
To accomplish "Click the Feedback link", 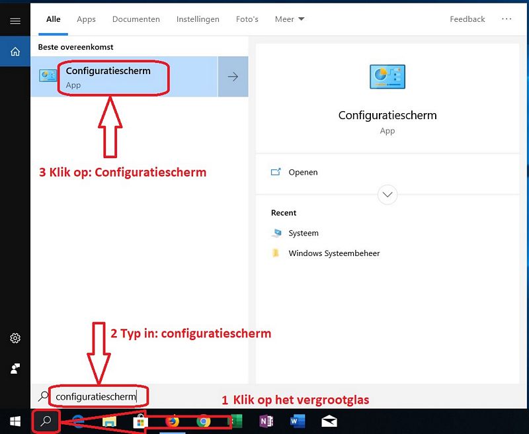I will point(467,19).
